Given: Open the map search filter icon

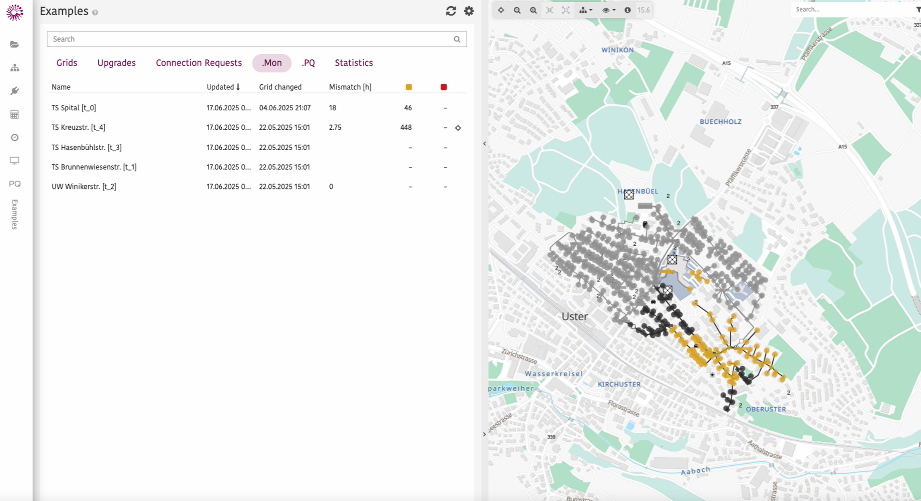Looking at the screenshot, I should [x=918, y=10].
